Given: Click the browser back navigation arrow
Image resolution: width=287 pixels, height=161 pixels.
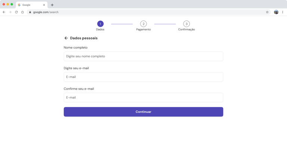Looking at the screenshot, I should click(x=4, y=12).
